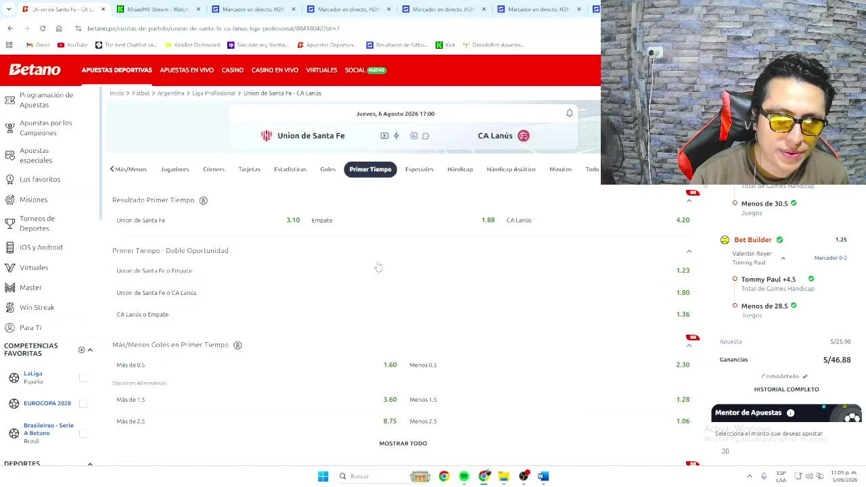Click the Win Streak sidebar icon

point(10,307)
